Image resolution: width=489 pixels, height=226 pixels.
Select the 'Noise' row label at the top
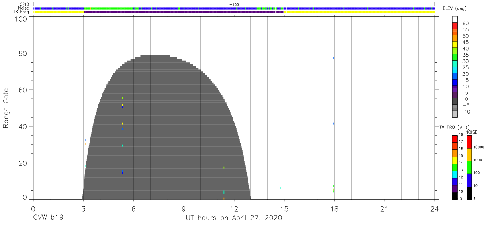point(23,8)
